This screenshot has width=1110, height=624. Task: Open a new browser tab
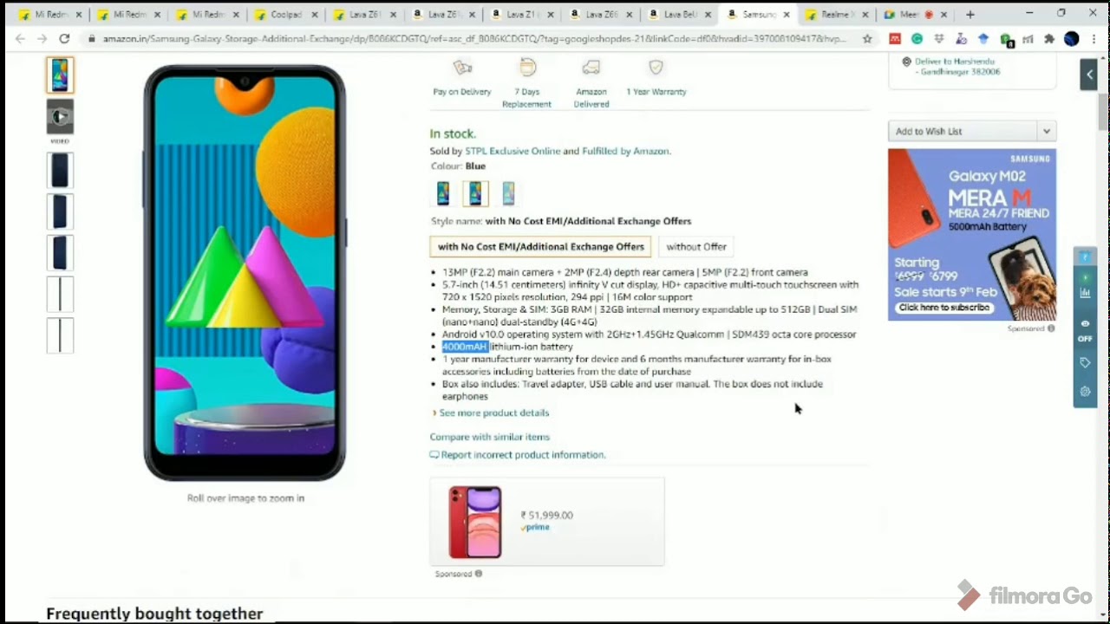[970, 15]
